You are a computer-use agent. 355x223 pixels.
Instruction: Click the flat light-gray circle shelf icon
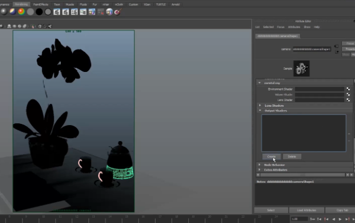[30, 12]
